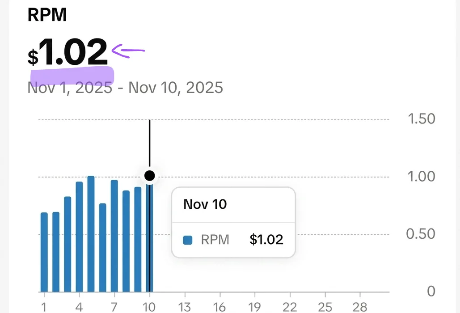Click the Nov 10 tooltip header
The width and height of the screenshot is (460, 313).
click(x=205, y=204)
